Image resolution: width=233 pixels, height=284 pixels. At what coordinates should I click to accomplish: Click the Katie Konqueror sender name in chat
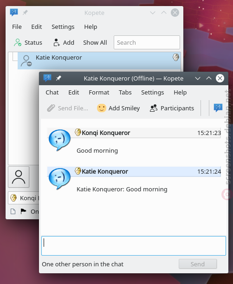point(105,171)
